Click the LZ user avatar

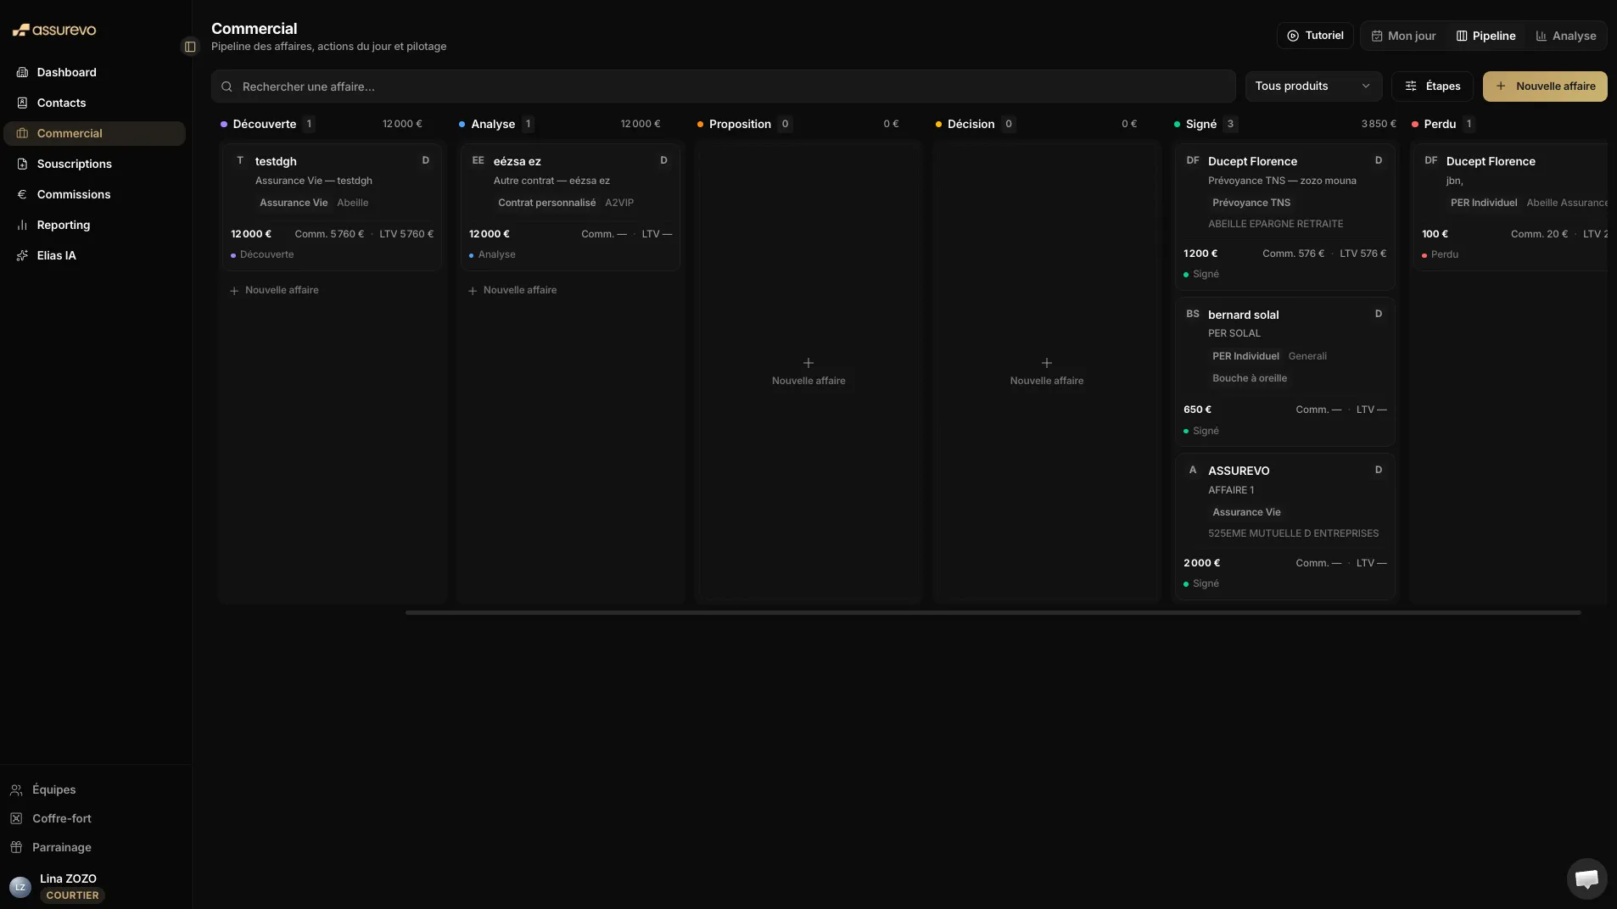click(x=20, y=887)
